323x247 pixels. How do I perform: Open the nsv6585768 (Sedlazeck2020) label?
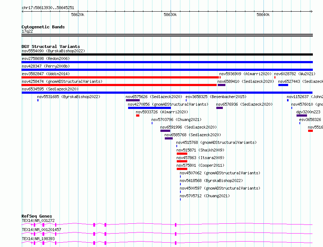point(193,135)
